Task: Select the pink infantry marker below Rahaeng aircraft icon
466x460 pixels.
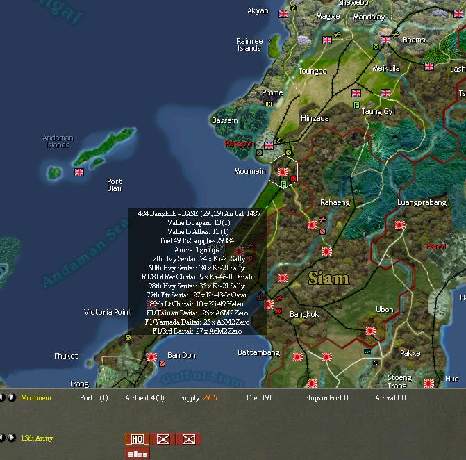Action: click(323, 231)
